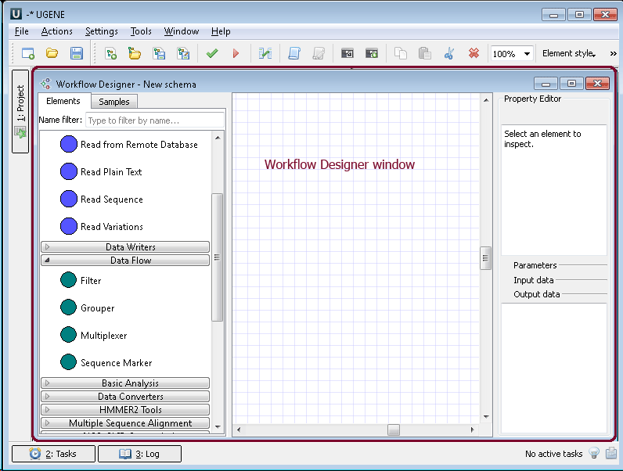
Task: Click the New workflow icon
Action: click(110, 53)
